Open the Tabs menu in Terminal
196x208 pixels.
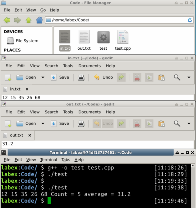tap(66, 160)
